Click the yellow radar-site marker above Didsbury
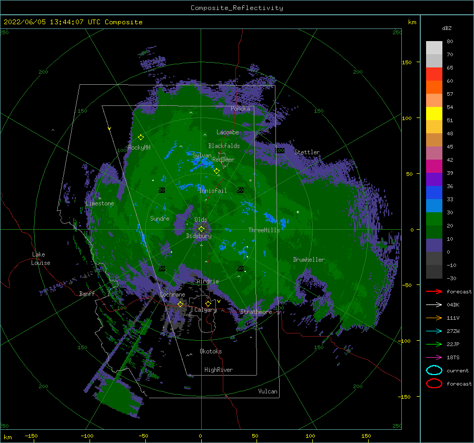 pos(201,229)
